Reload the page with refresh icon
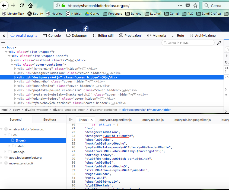This screenshot has width=229, height=190. (22, 5)
